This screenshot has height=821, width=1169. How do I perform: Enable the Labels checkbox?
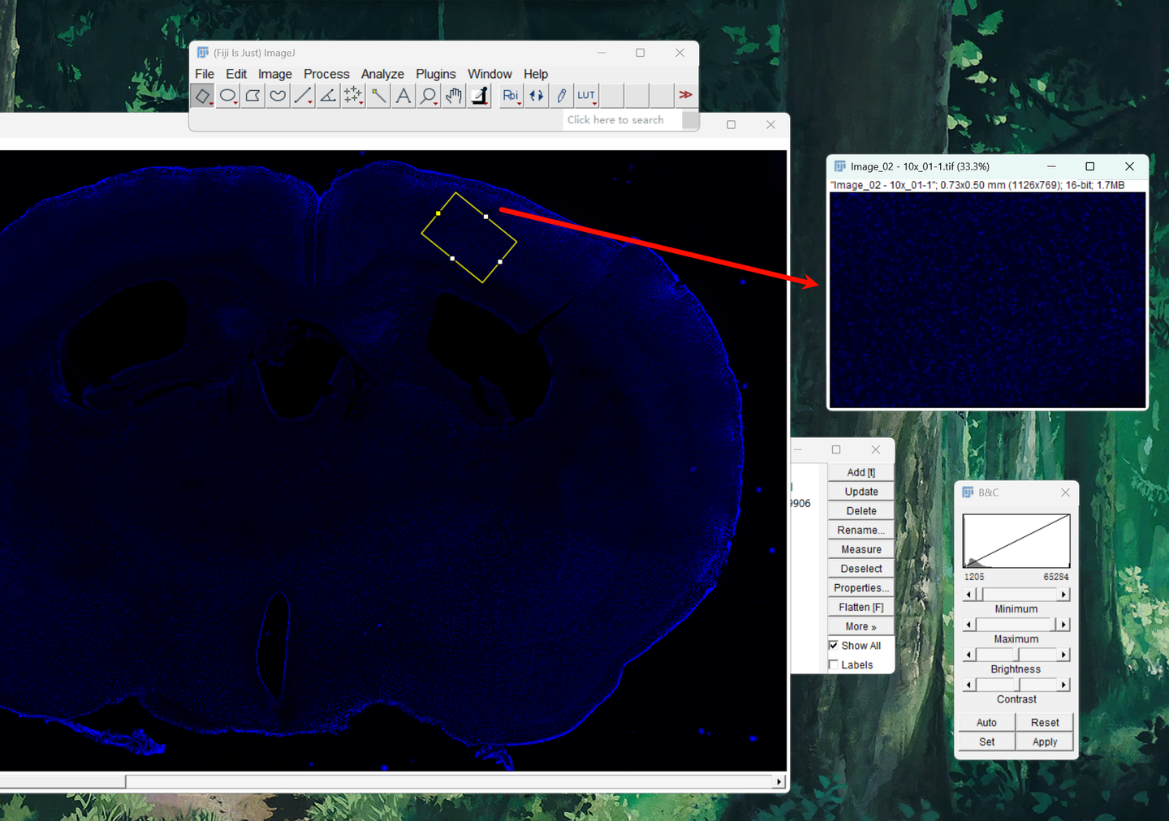click(x=834, y=665)
